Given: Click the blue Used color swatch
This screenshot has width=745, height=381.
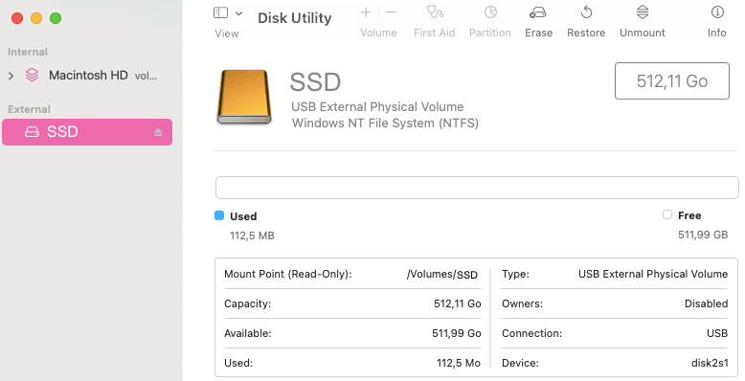Looking at the screenshot, I should 219,215.
